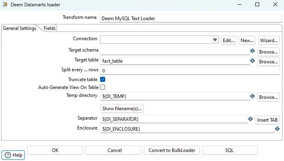Open the Connection dropdown list
This screenshot has width=284, height=161.
215,40
